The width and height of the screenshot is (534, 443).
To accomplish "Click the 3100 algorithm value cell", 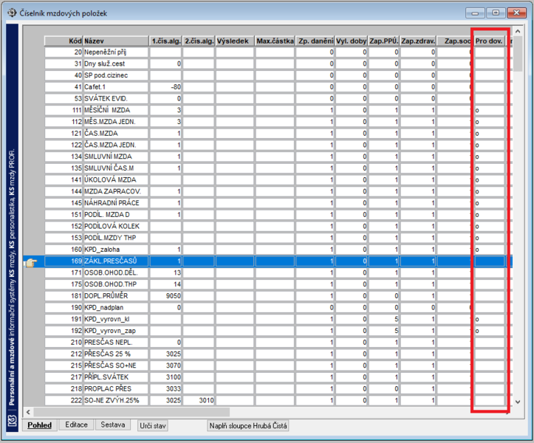I will point(165,377).
